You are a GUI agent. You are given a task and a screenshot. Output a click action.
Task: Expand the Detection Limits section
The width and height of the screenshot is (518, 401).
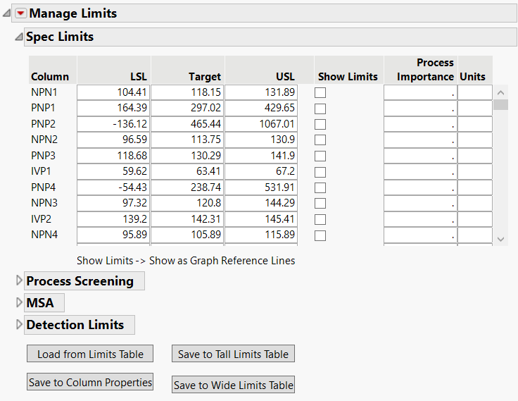(18, 325)
